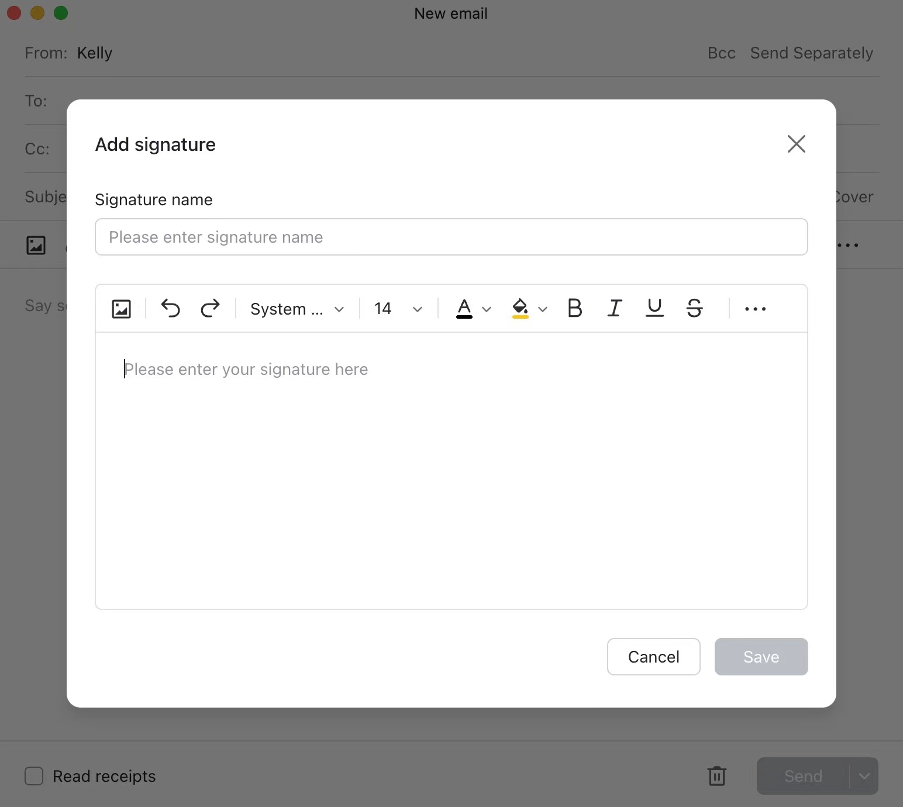Screen dimensions: 903x807
Task: Redo the last signature edit
Action: (x=210, y=309)
